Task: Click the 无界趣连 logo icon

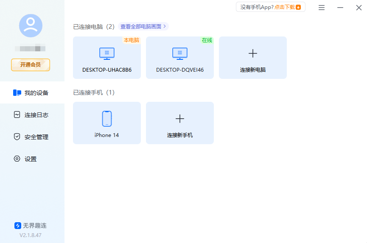Action: (18, 226)
